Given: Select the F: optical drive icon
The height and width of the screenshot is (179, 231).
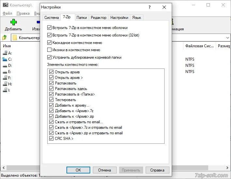Looking at the screenshot, I should 5,78.
